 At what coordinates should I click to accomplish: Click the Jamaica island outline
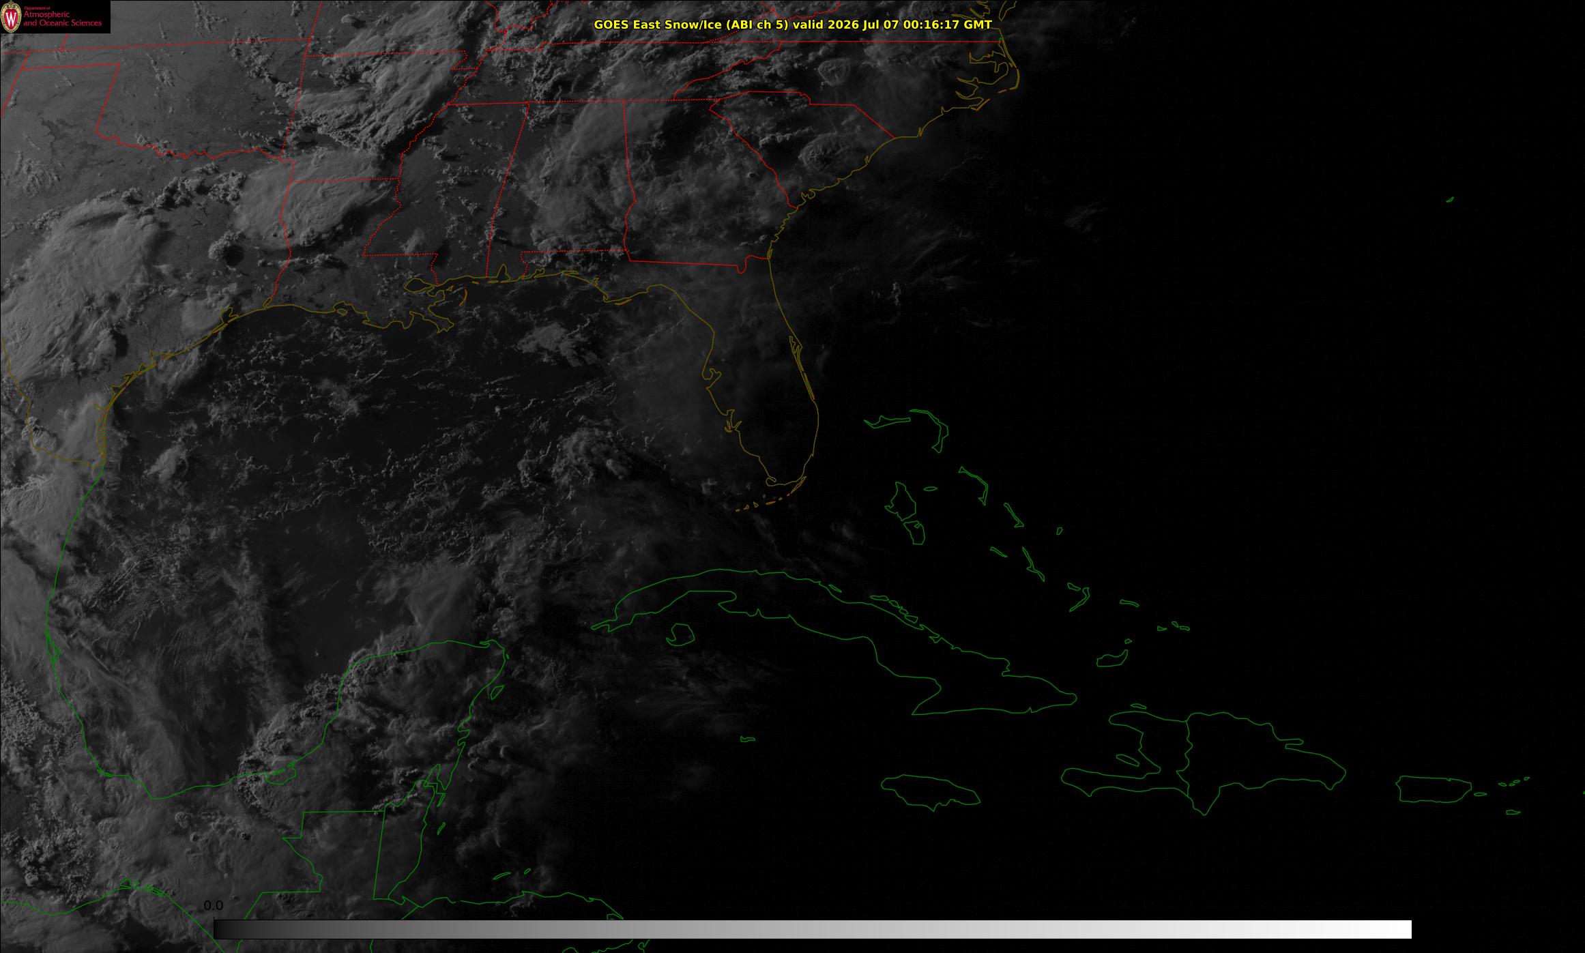point(931,791)
